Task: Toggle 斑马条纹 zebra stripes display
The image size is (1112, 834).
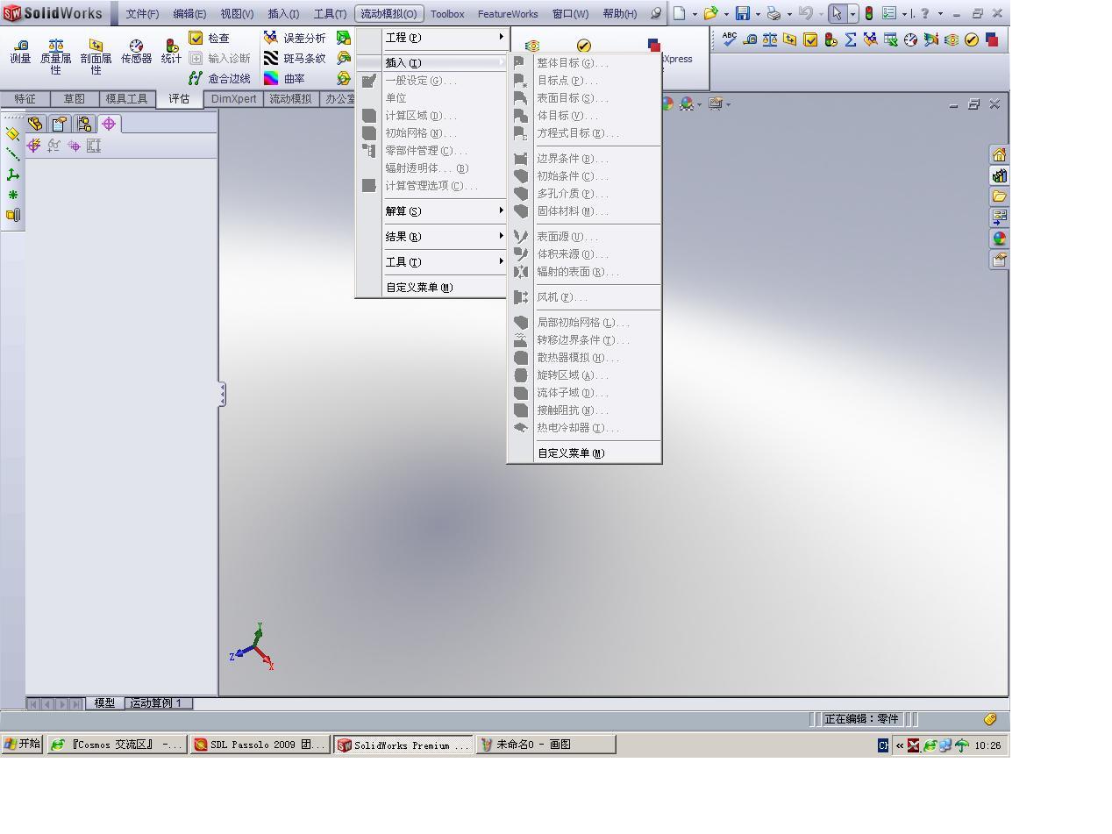Action: [x=295, y=58]
